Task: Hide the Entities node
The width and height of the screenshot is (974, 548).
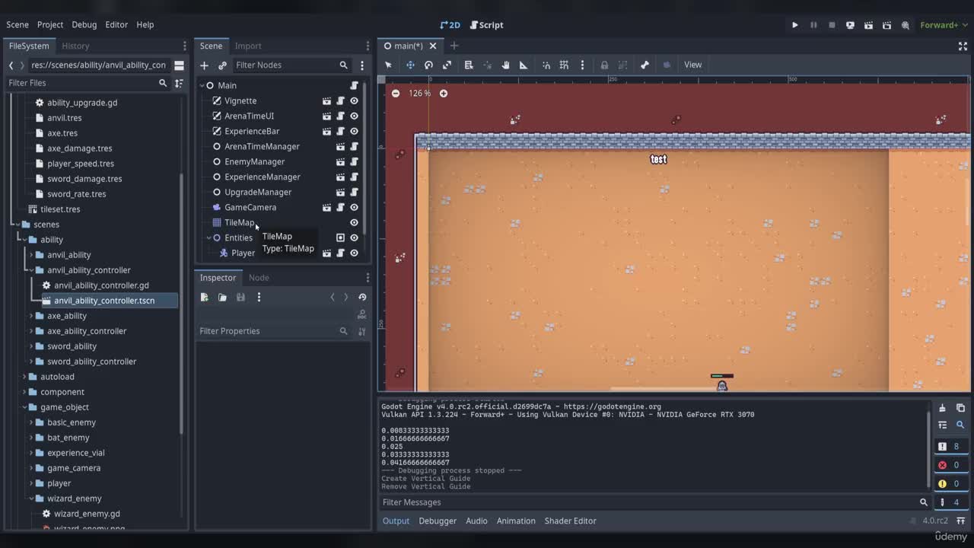Action: (354, 237)
